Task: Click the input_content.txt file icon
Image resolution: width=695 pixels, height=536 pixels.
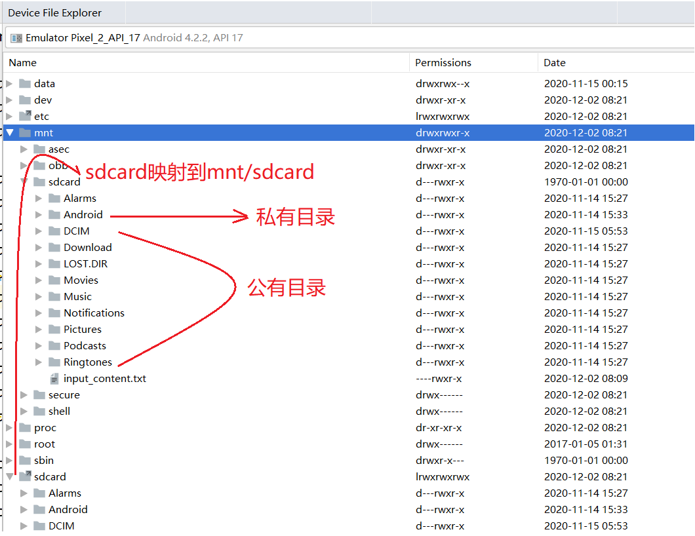Action: pos(54,379)
